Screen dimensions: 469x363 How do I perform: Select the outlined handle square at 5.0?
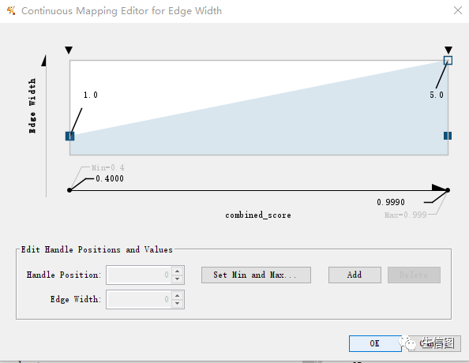(x=448, y=61)
